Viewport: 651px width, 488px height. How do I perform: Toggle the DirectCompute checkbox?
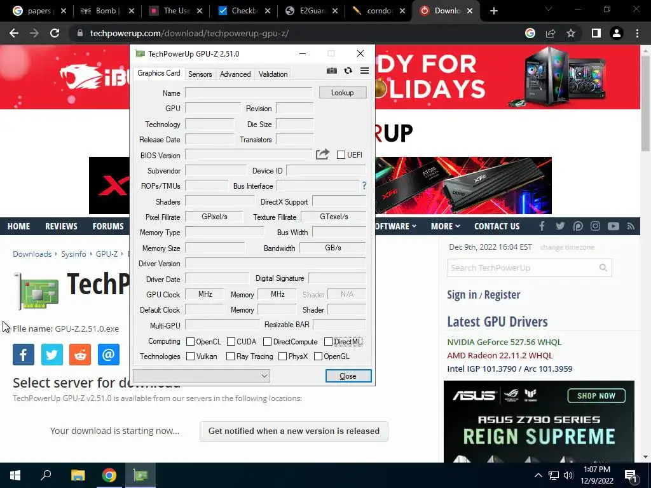point(268,341)
